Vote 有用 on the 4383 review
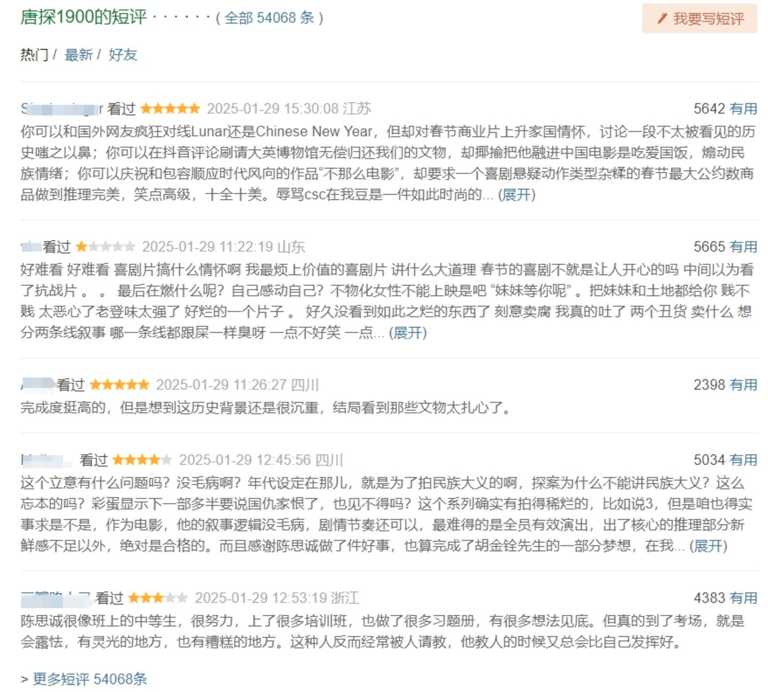This screenshot has width=768, height=692. click(743, 598)
